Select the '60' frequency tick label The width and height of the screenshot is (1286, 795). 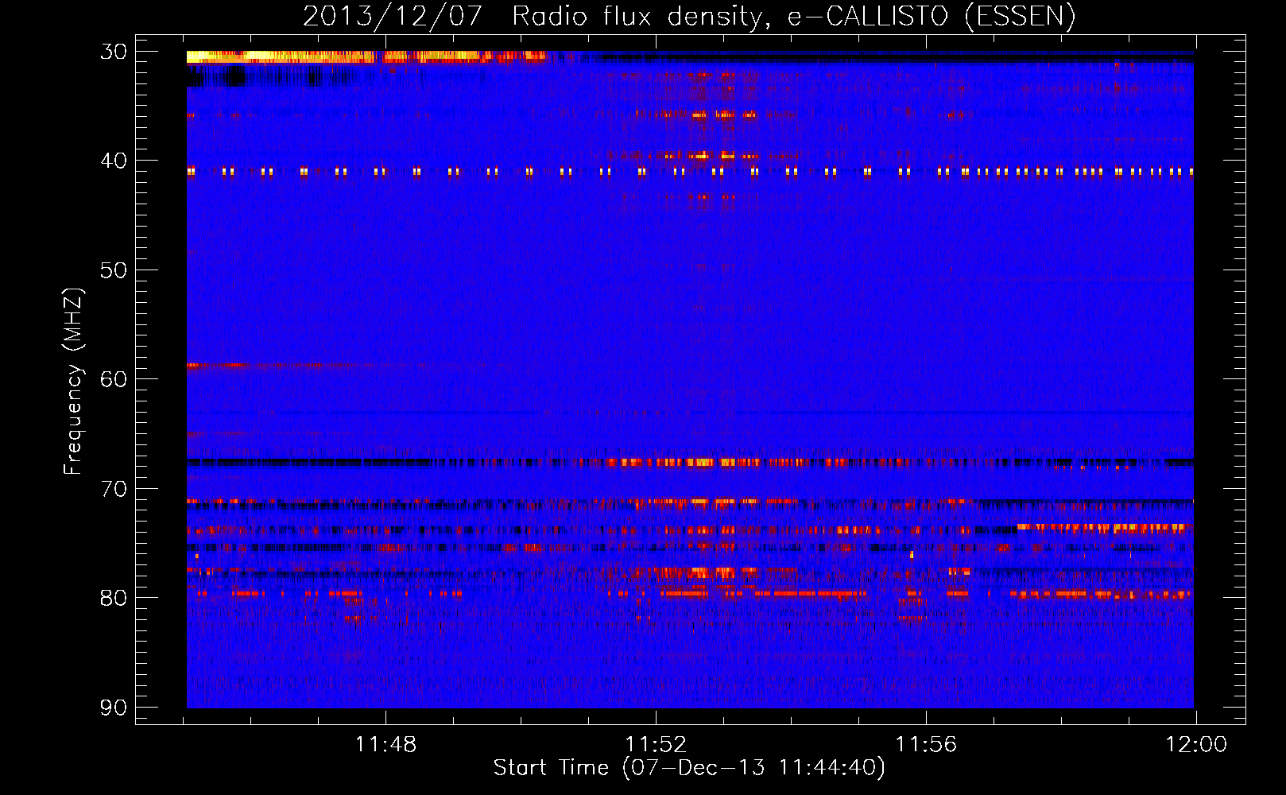pyautogui.click(x=114, y=379)
